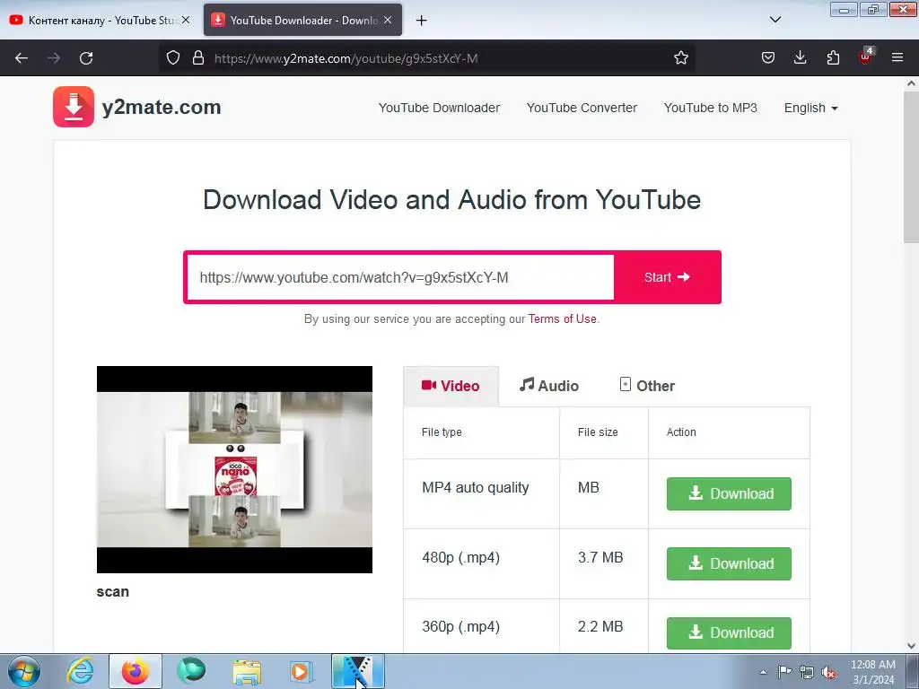The height and width of the screenshot is (689, 919).
Task: Download the 480p (.mp4) file
Action: (x=729, y=563)
